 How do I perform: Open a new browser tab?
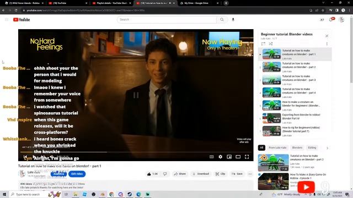pyautogui.click(x=226, y=3)
